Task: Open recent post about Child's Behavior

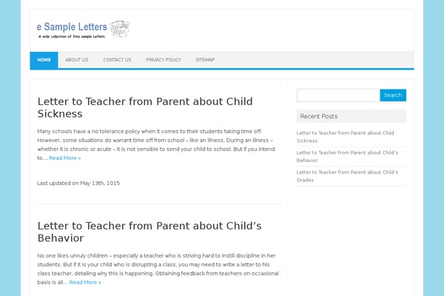Action: (347, 156)
